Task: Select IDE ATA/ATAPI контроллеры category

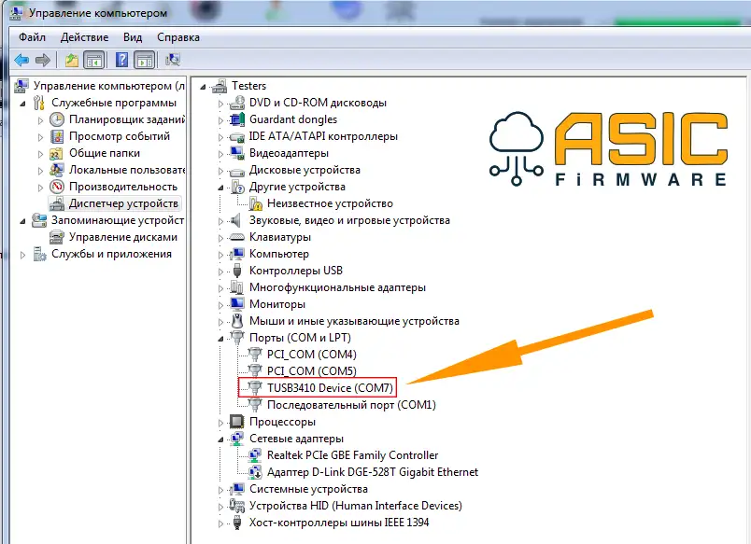Action: 323,136
